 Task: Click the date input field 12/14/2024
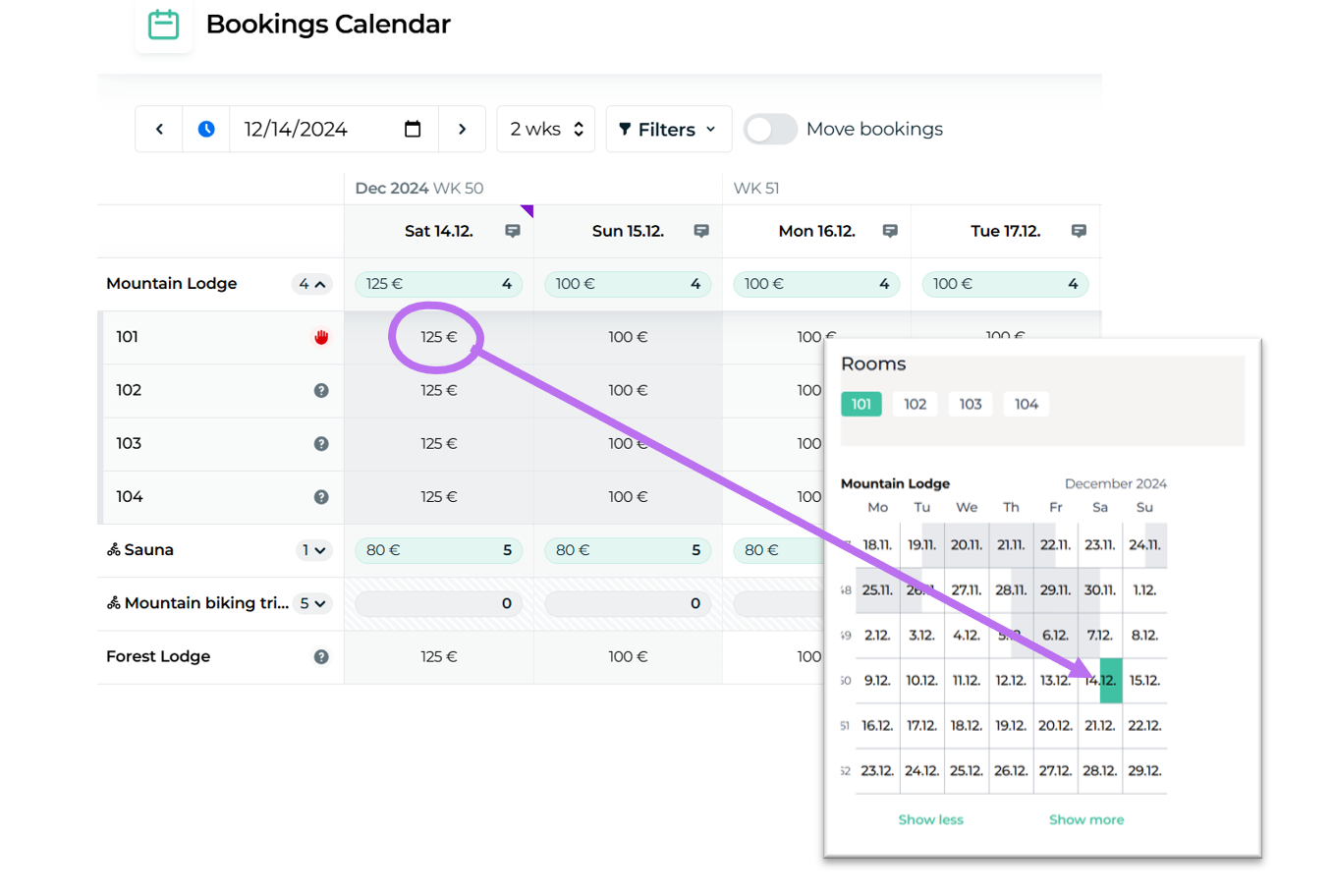click(312, 130)
